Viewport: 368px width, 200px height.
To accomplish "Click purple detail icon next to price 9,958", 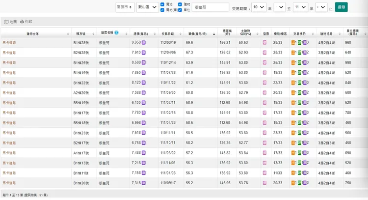I will [x=144, y=43].
